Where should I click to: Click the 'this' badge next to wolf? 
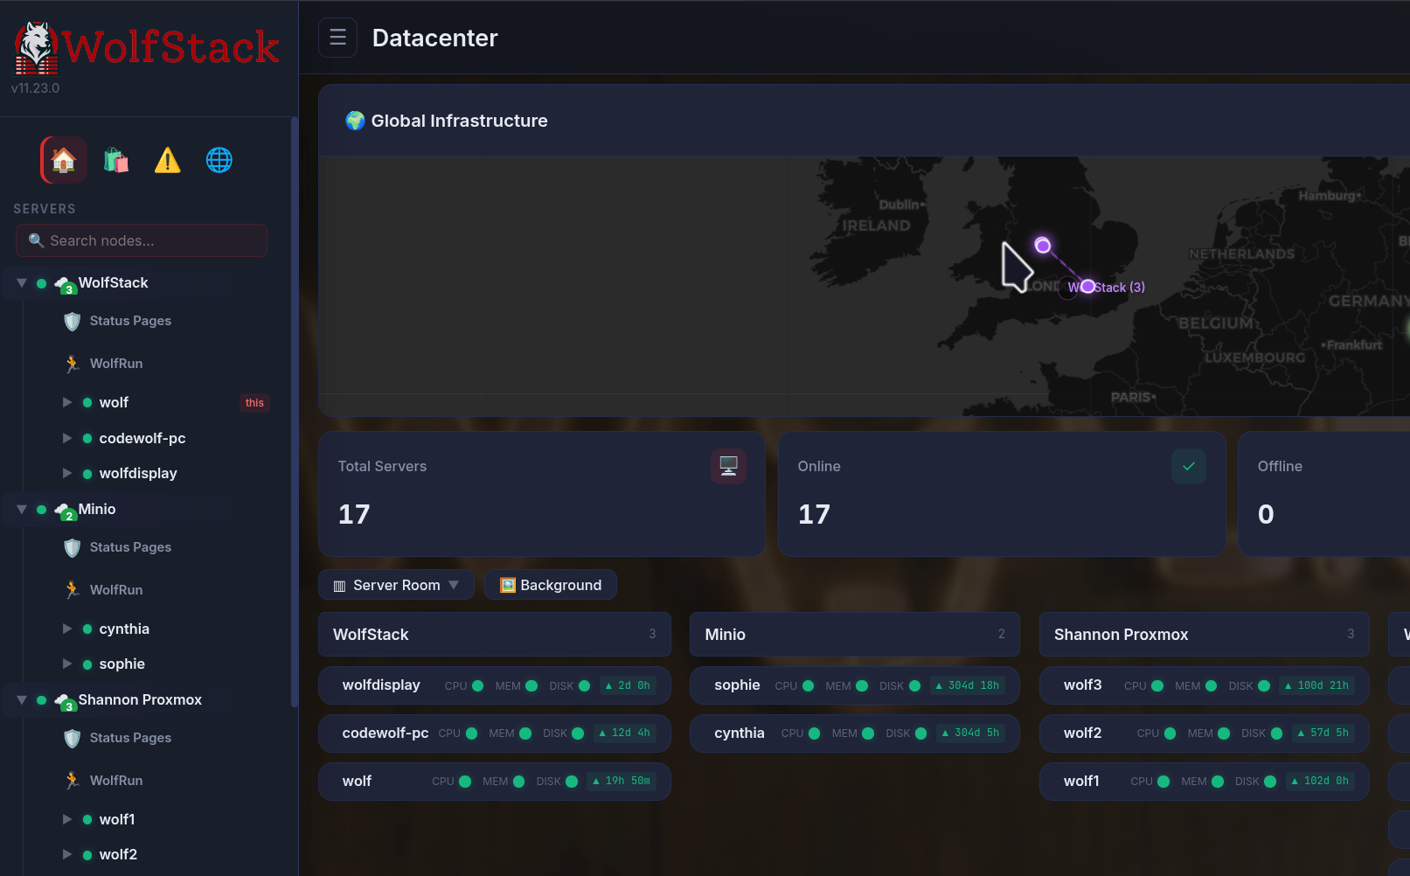click(x=254, y=402)
